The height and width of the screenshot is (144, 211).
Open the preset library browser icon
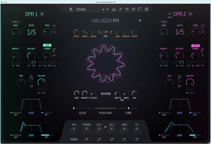[x=71, y=9]
